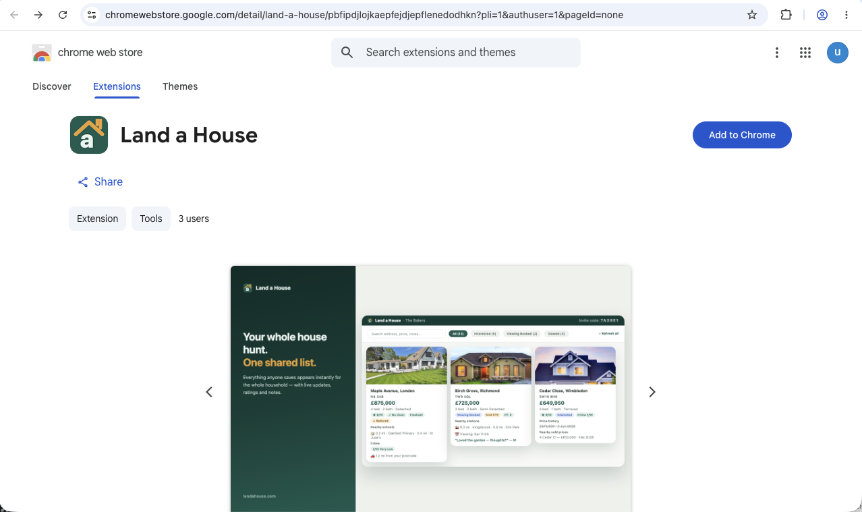The width and height of the screenshot is (862, 512).
Task: Click 'One shared list.' text in screenshot
Action: tap(279, 363)
